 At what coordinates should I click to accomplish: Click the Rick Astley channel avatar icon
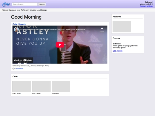[16, 30]
